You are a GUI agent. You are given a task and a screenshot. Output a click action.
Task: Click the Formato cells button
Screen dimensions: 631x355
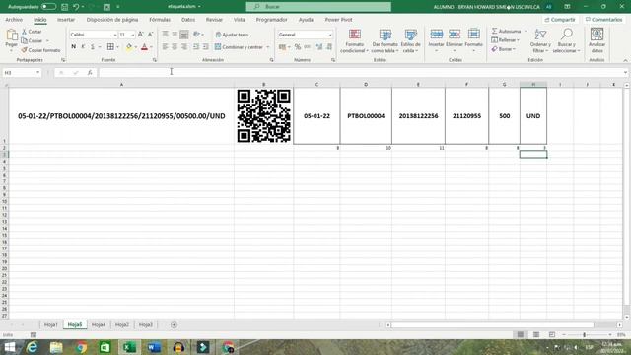click(x=473, y=40)
